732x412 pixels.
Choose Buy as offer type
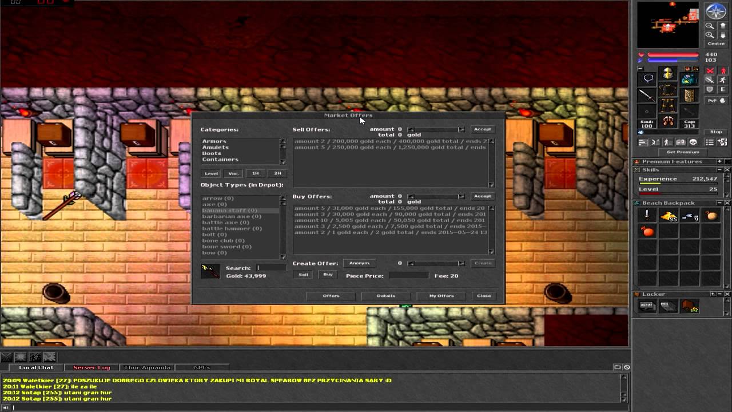click(328, 275)
